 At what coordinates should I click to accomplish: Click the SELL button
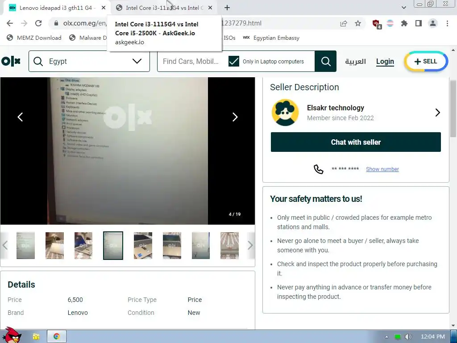pyautogui.click(x=426, y=61)
